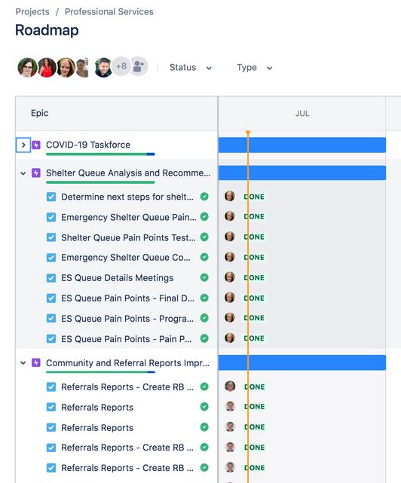Viewport: 401px width, 483px height.
Task: Collapse the Shelter Queue Analysis epic
Action: 23,173
